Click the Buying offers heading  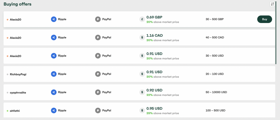pyautogui.click(x=17, y=4)
